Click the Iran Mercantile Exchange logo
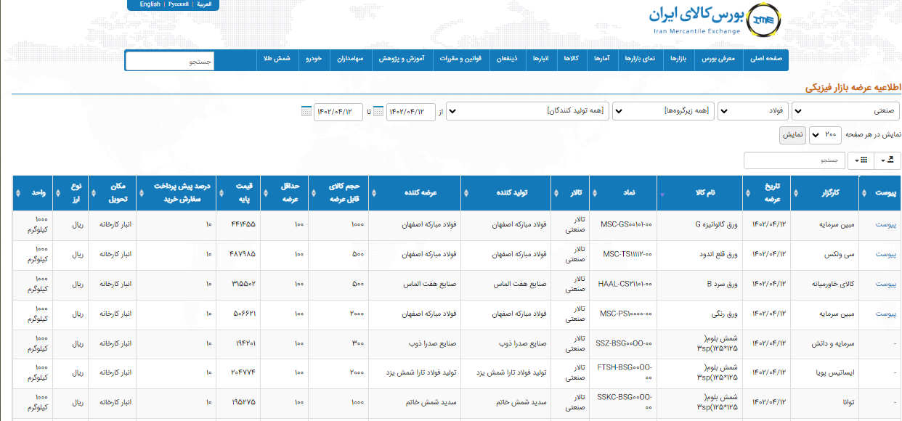902x421 pixels. pos(716,20)
